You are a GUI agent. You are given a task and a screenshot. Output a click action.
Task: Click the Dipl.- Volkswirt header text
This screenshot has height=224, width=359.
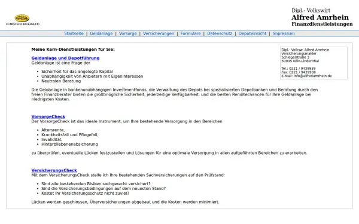(311, 11)
